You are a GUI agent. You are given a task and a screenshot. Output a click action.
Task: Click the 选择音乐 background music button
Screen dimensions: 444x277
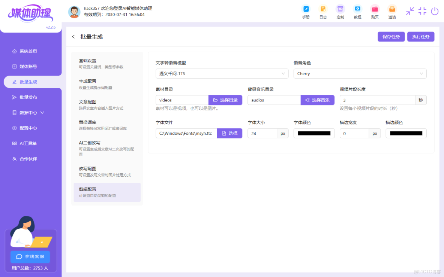tap(317, 100)
